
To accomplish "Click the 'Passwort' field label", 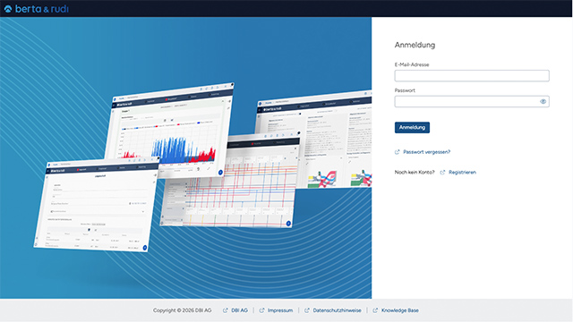I will point(405,90).
